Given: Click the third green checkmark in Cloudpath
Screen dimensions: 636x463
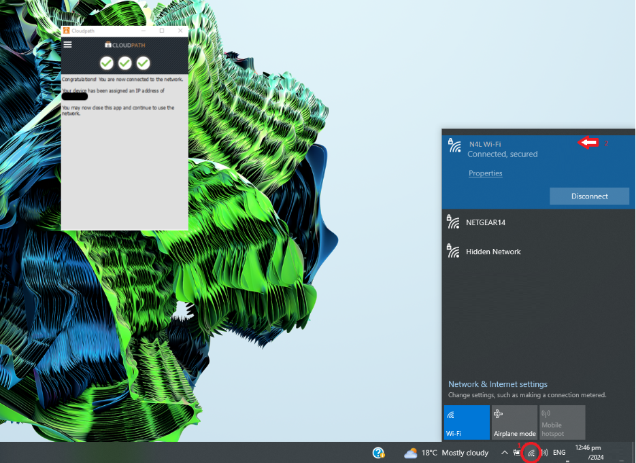Looking at the screenshot, I should click(143, 63).
